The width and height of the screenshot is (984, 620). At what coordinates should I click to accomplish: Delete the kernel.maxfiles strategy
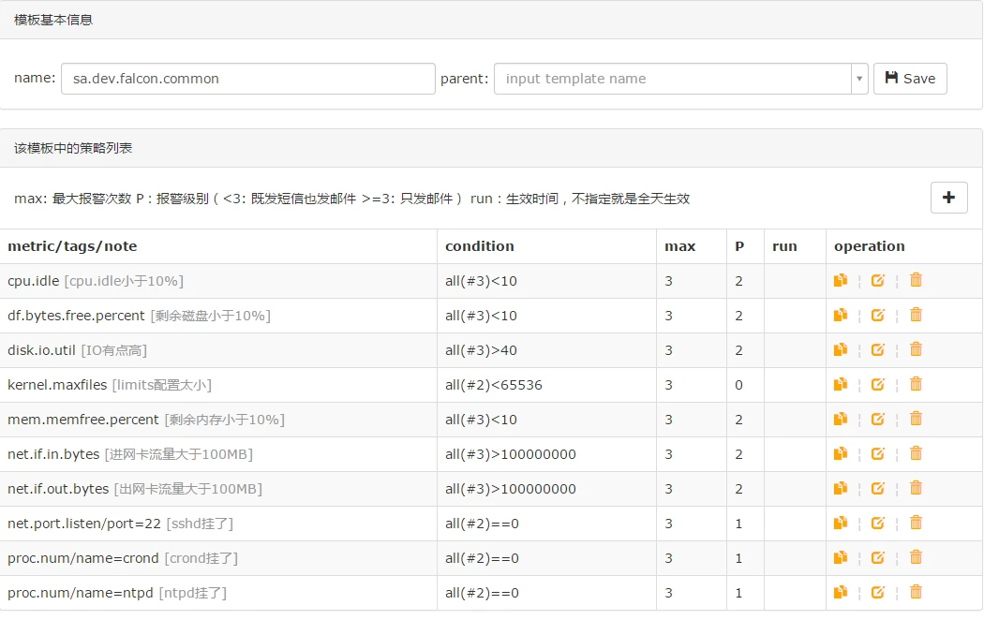click(917, 384)
